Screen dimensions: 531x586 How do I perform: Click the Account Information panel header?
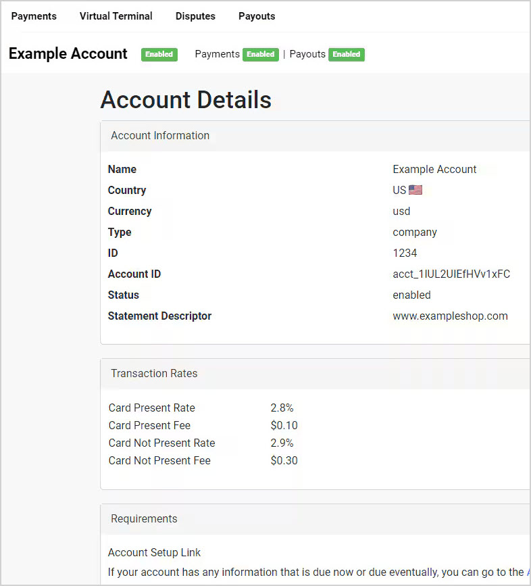(160, 136)
